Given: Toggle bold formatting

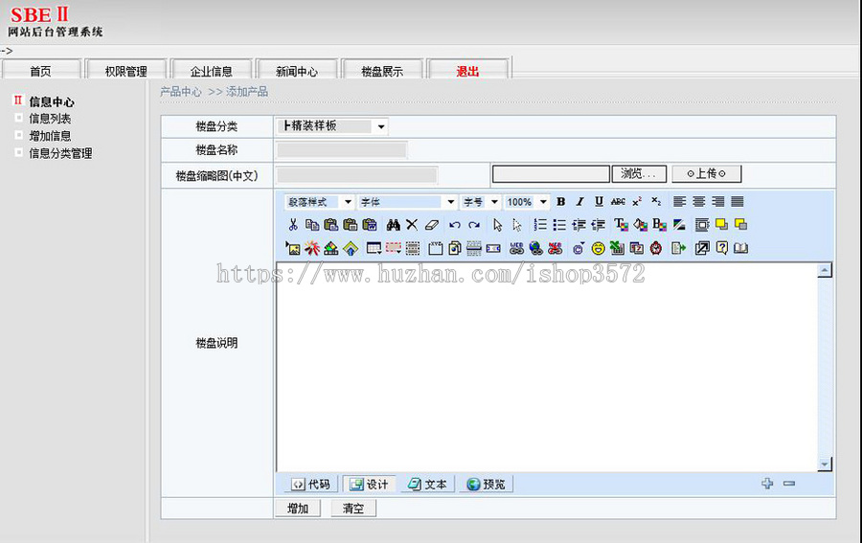Looking at the screenshot, I should click(x=560, y=202).
